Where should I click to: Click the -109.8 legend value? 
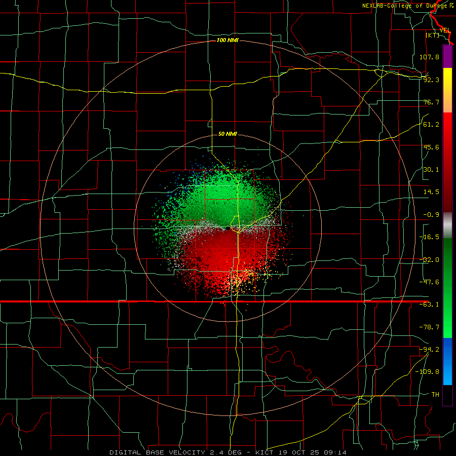(x=427, y=372)
